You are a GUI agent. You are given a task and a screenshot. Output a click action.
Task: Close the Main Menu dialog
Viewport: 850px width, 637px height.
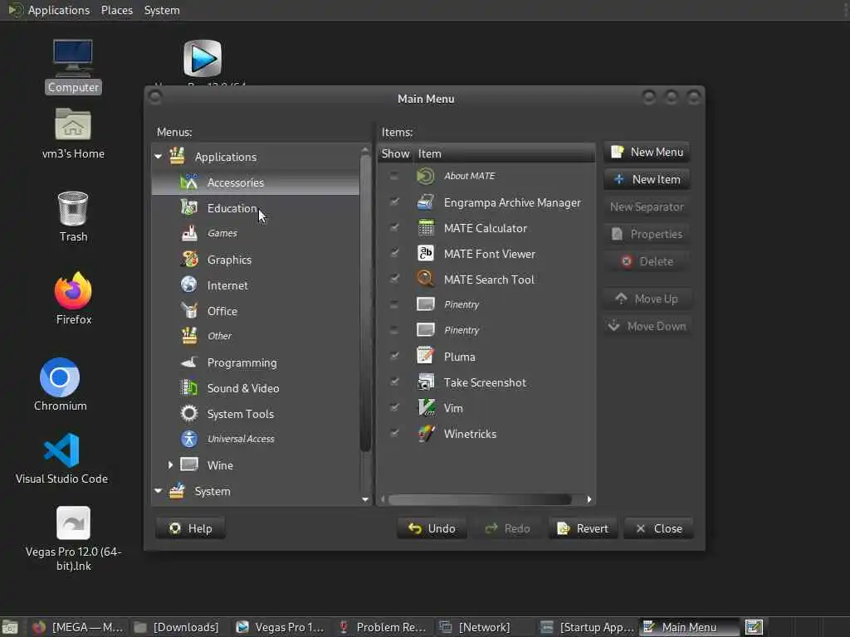coord(658,528)
